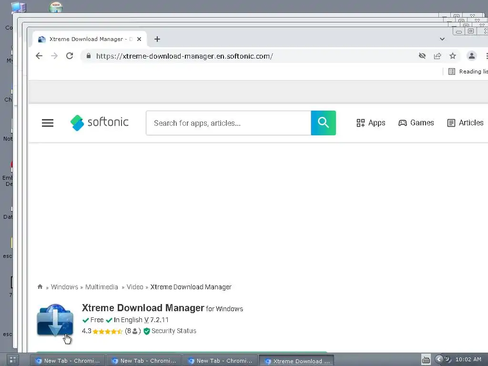View site security padlock info

(x=89, y=56)
